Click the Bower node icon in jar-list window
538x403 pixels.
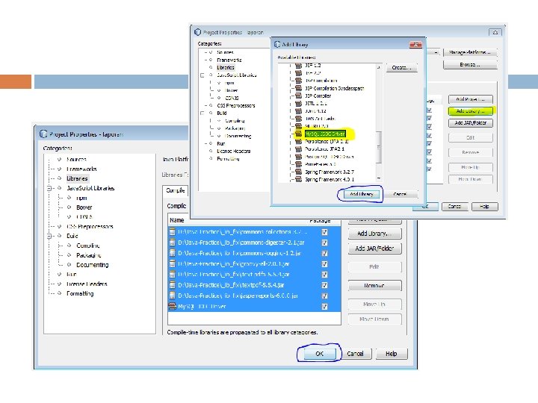click(x=69, y=207)
